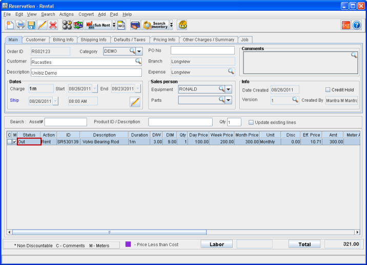The width and height of the screenshot is (367, 265).
Task: Look up customer with Rucastles magnifier
Action: click(138, 61)
